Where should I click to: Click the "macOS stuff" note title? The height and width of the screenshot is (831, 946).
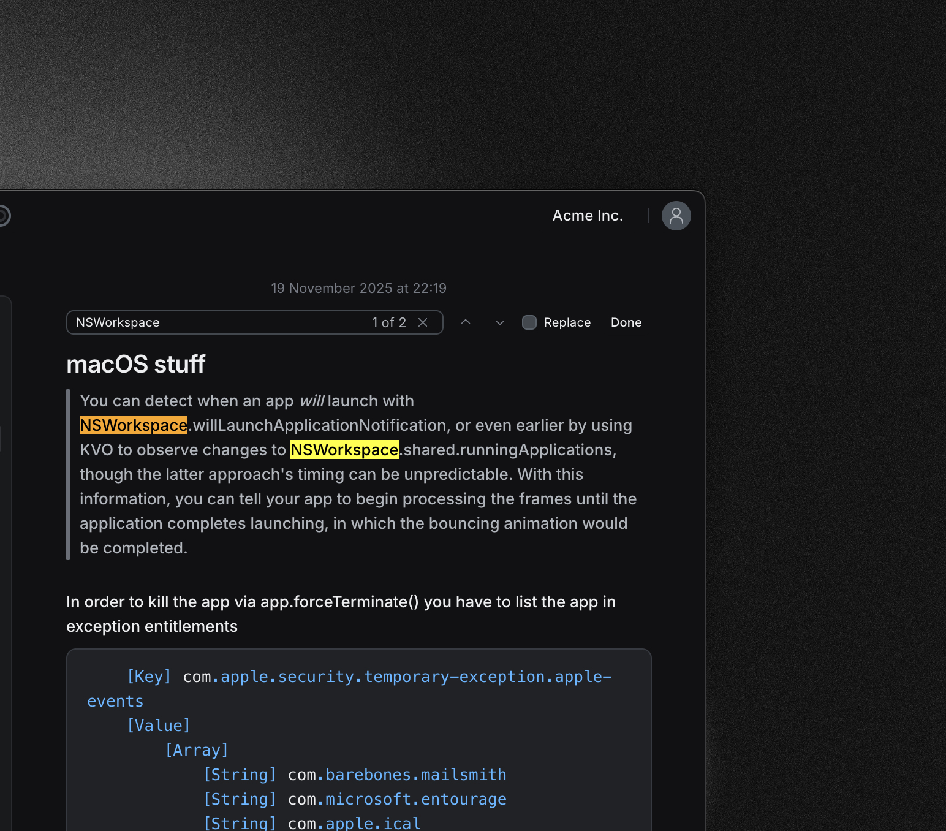coord(135,364)
